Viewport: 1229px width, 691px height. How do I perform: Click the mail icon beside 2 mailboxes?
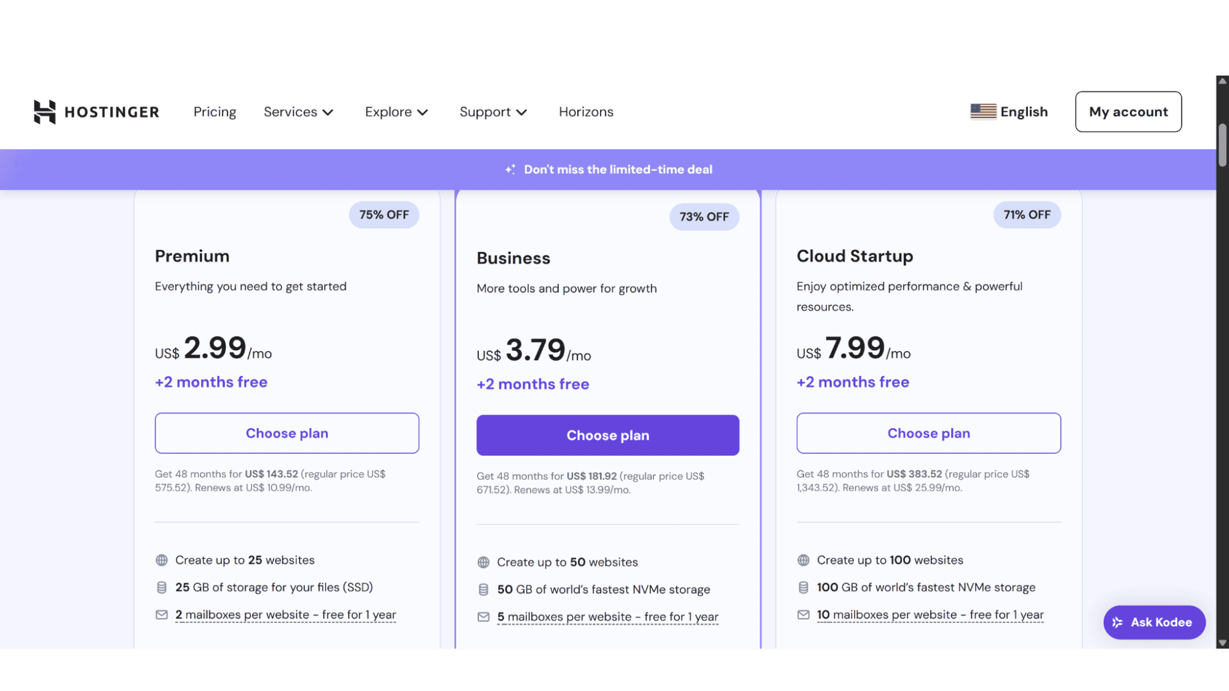point(162,615)
